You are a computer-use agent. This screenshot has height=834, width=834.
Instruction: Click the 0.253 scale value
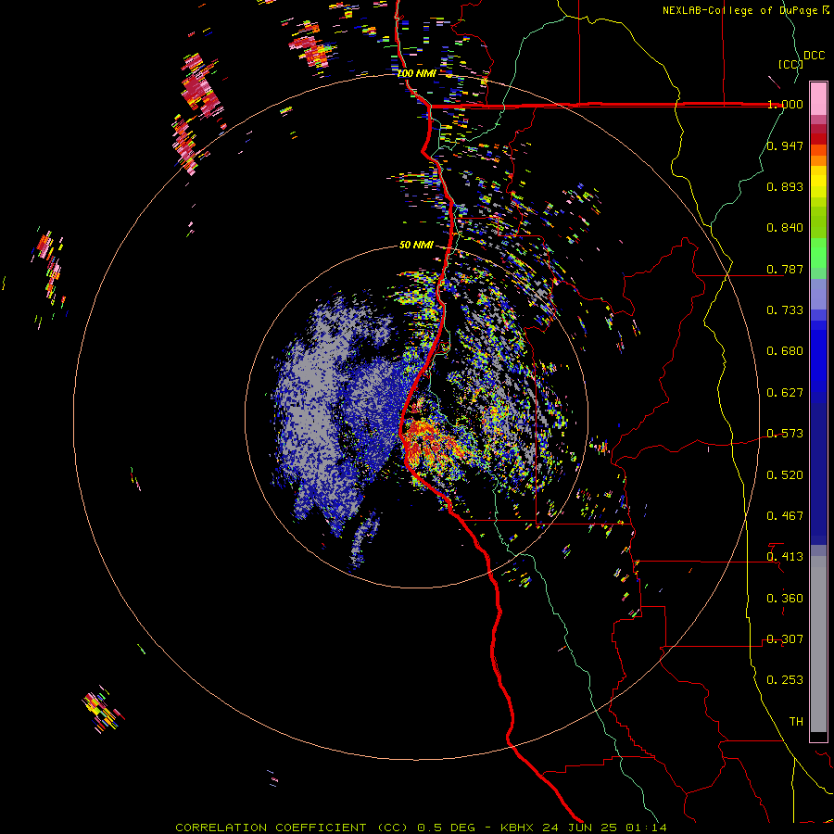coord(785,680)
